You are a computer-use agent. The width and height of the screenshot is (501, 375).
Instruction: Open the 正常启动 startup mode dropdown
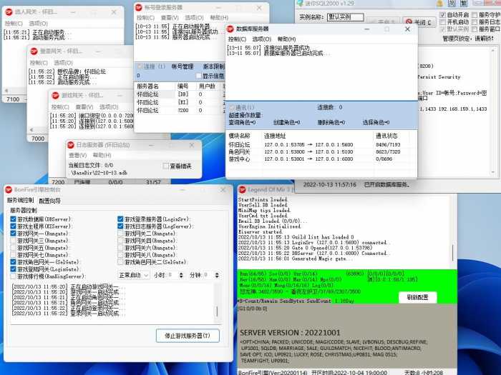click(x=134, y=275)
